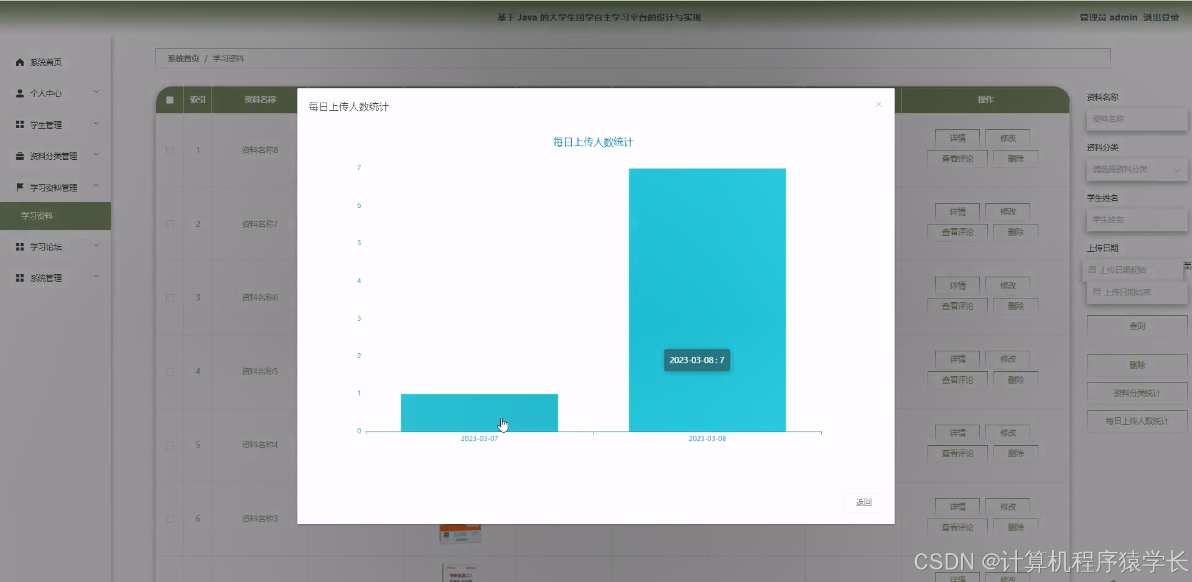Screen dimensions: 1192x582
Task: Click the 操作 column header
Action: (985, 99)
